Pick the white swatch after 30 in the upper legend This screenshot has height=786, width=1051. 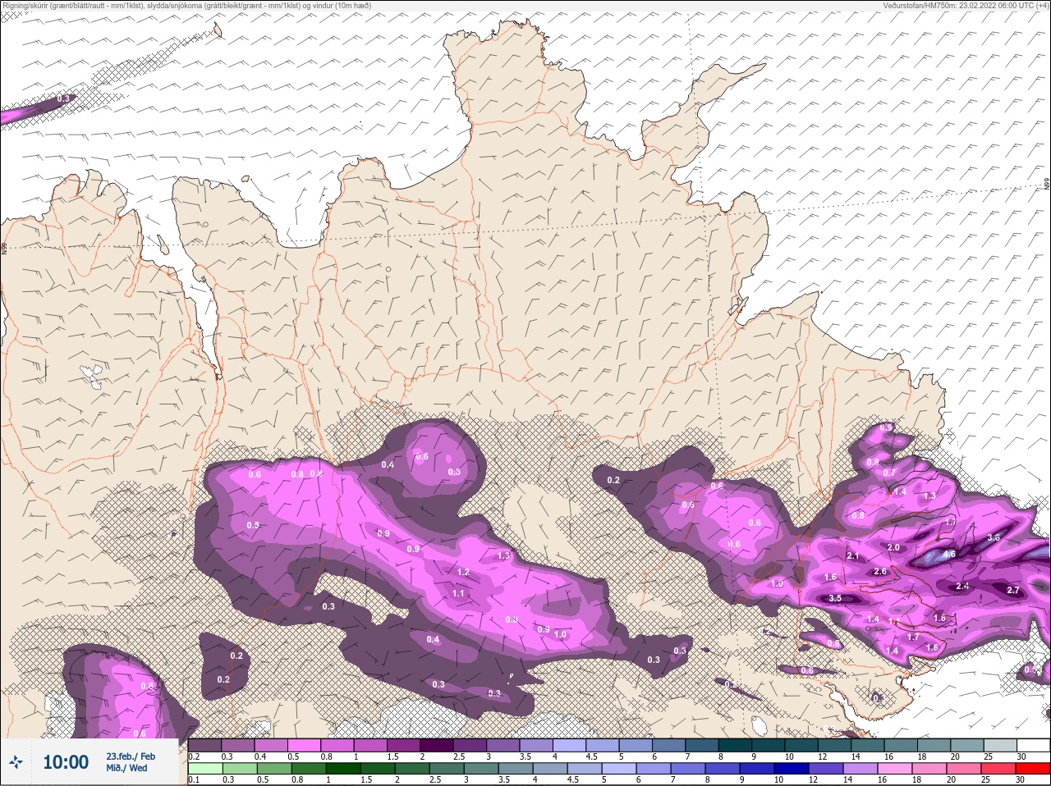point(1032,746)
